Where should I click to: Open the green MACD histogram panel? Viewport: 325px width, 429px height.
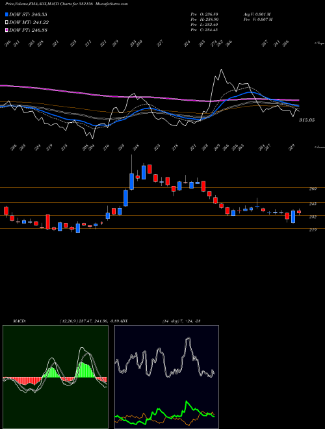[x=55, y=377]
